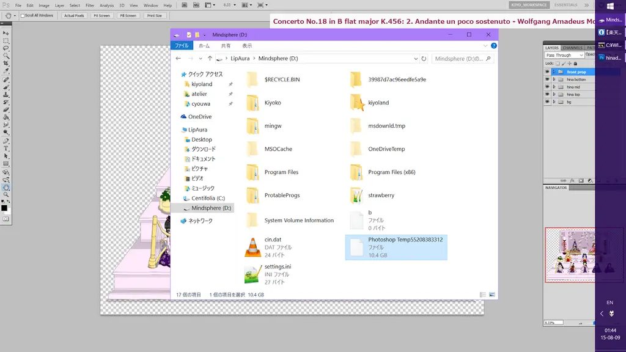Select the Zoom tool in toolbox
This screenshot has width=626, height=352.
pyautogui.click(x=6, y=195)
